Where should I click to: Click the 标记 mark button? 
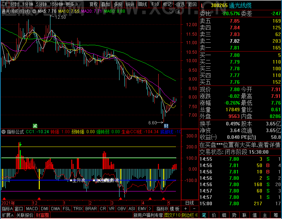coord(167,4)
